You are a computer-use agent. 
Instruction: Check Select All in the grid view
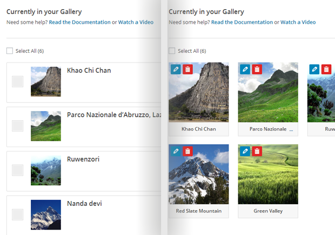[x=172, y=51]
